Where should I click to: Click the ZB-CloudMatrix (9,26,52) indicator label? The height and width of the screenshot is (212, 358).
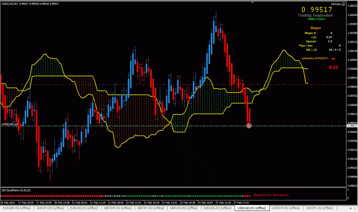[x=16, y=190]
